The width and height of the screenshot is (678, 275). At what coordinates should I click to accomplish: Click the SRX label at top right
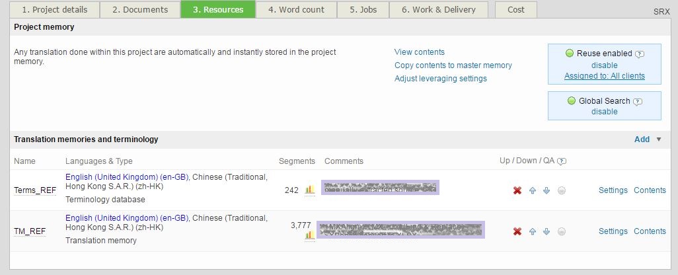[x=661, y=12]
